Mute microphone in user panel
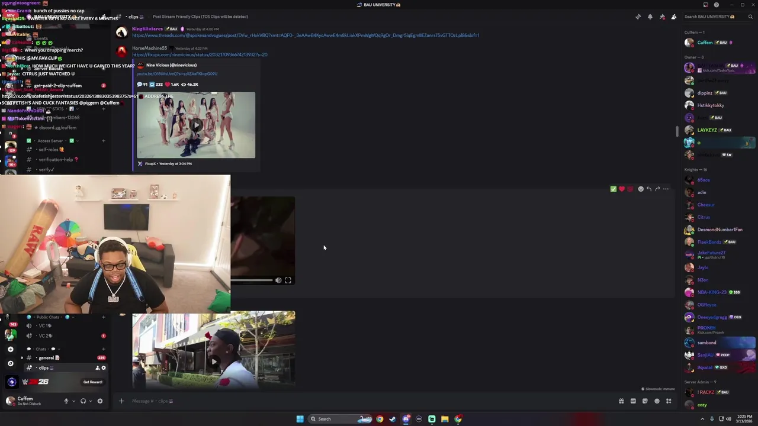 coord(66,401)
